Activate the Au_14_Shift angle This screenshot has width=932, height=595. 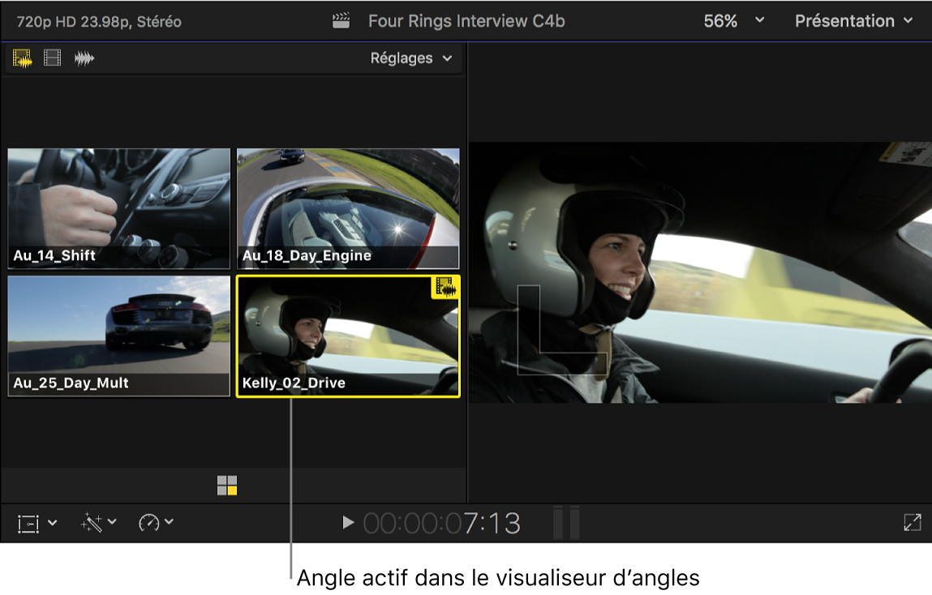pos(118,207)
